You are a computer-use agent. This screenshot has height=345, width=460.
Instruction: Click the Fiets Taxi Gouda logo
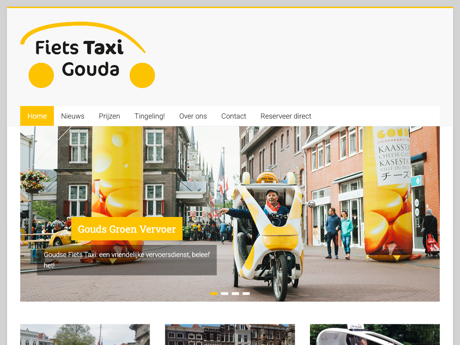point(88,55)
